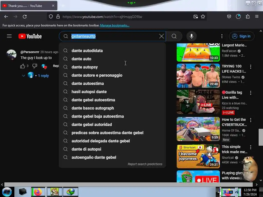Open Firefox from the taskbar
The width and height of the screenshot is (263, 197).
(38, 192)
